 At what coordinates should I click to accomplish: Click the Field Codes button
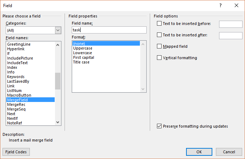pos(16,152)
